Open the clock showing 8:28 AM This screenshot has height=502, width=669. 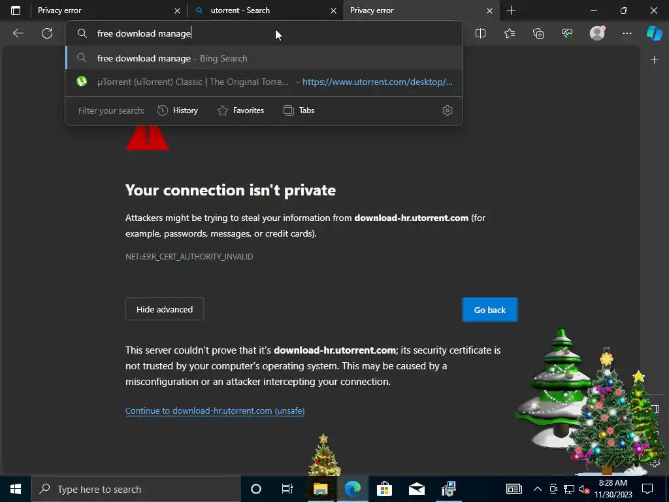pyautogui.click(x=613, y=489)
